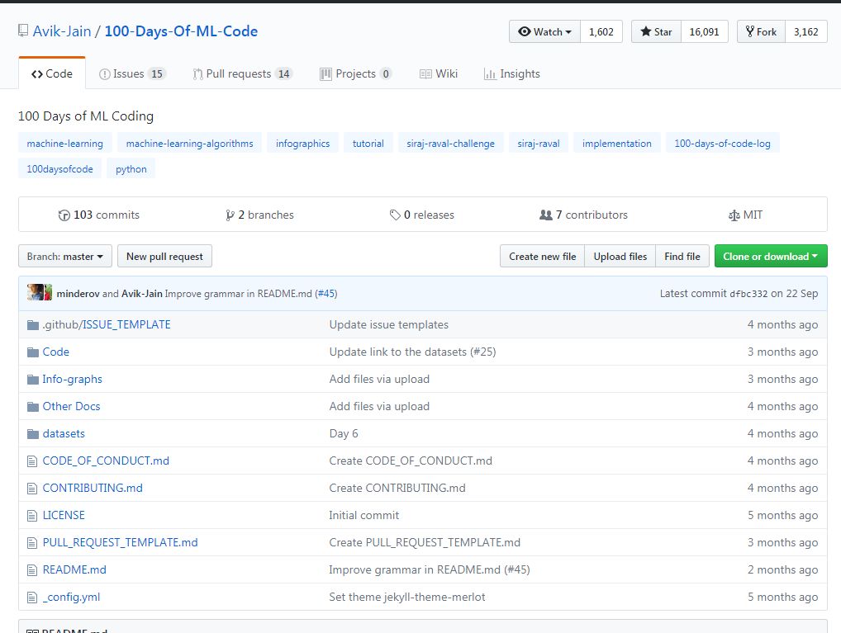Select the infographics topic tag
Viewport: 841px width, 633px height.
(x=302, y=143)
